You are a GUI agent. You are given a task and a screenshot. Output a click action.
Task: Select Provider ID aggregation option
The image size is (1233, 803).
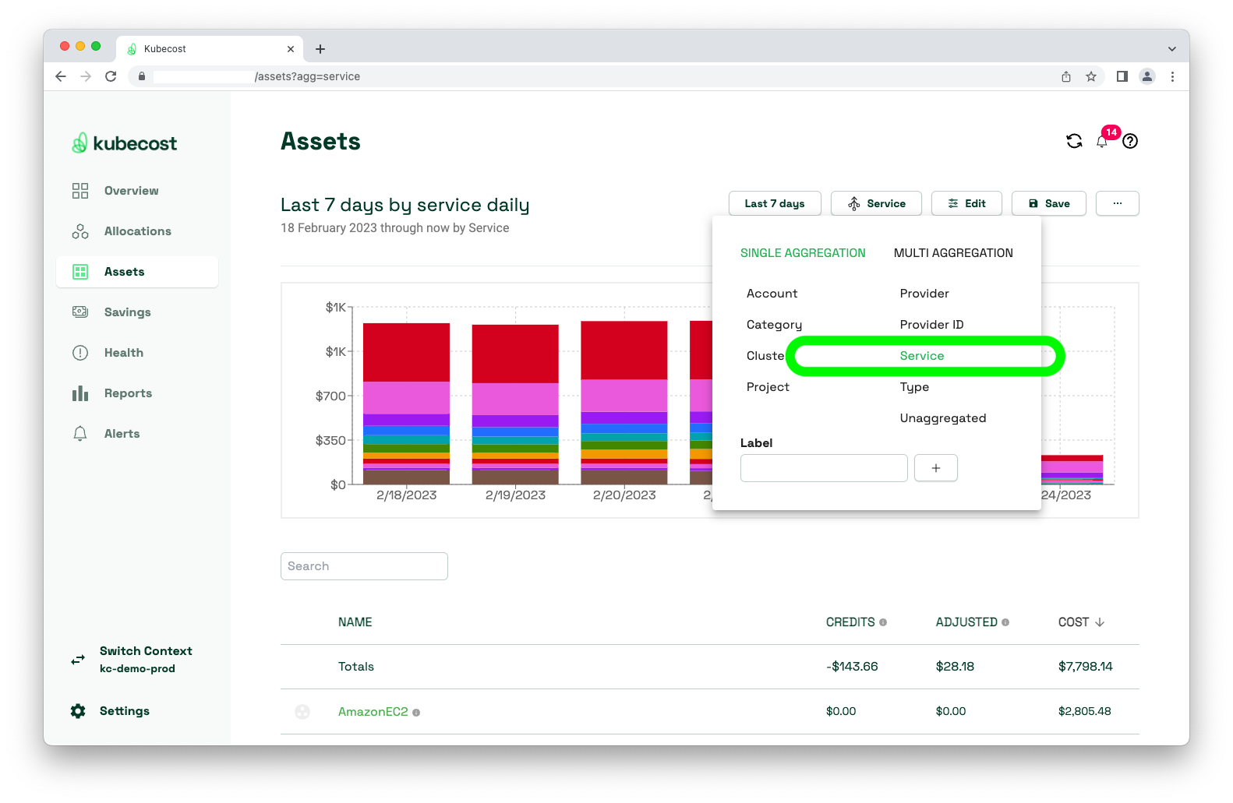[931, 325]
